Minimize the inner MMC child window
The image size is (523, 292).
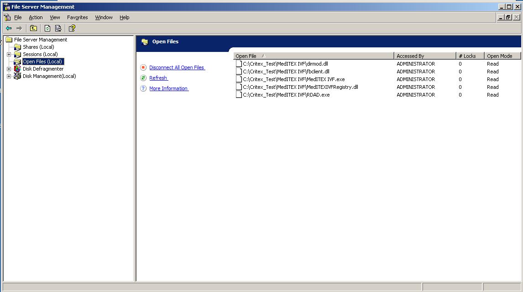coord(501,17)
